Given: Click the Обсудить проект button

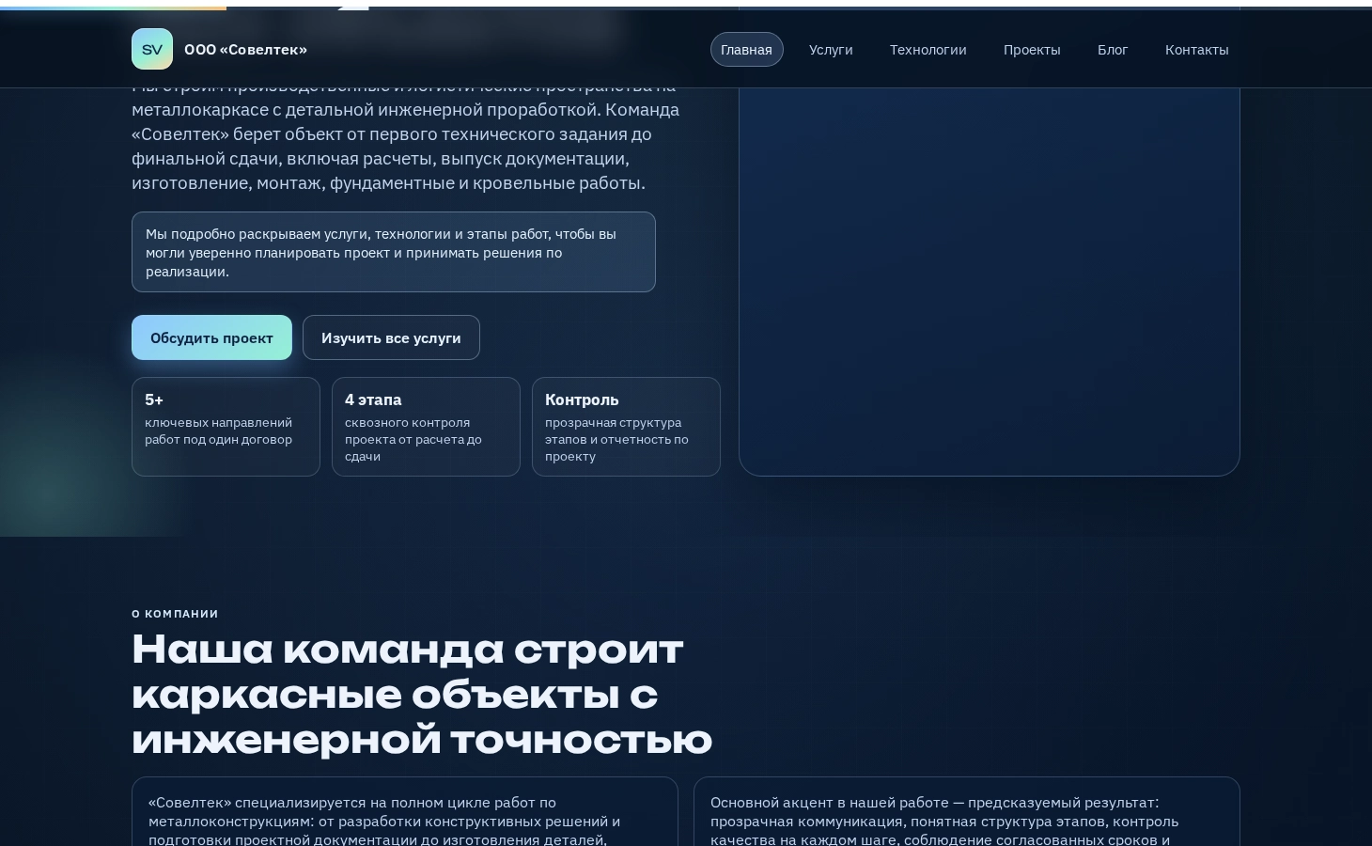Looking at the screenshot, I should point(211,337).
